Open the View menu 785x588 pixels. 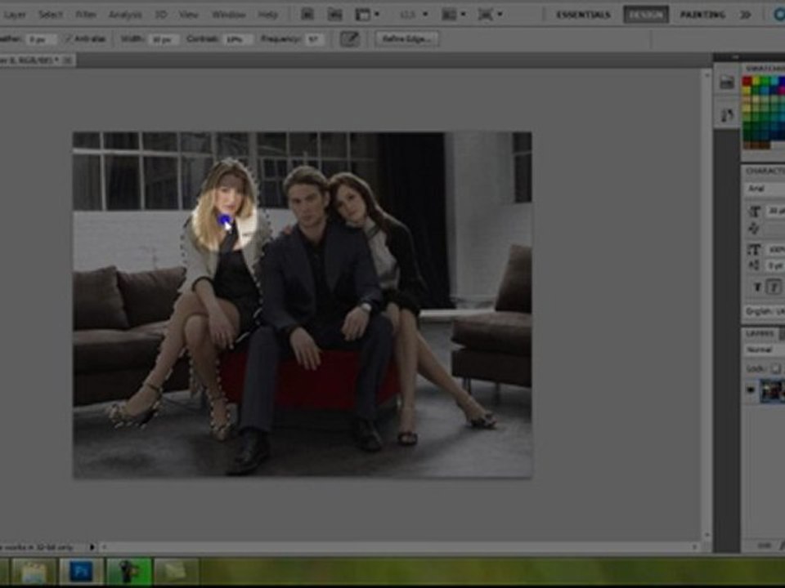tap(188, 15)
